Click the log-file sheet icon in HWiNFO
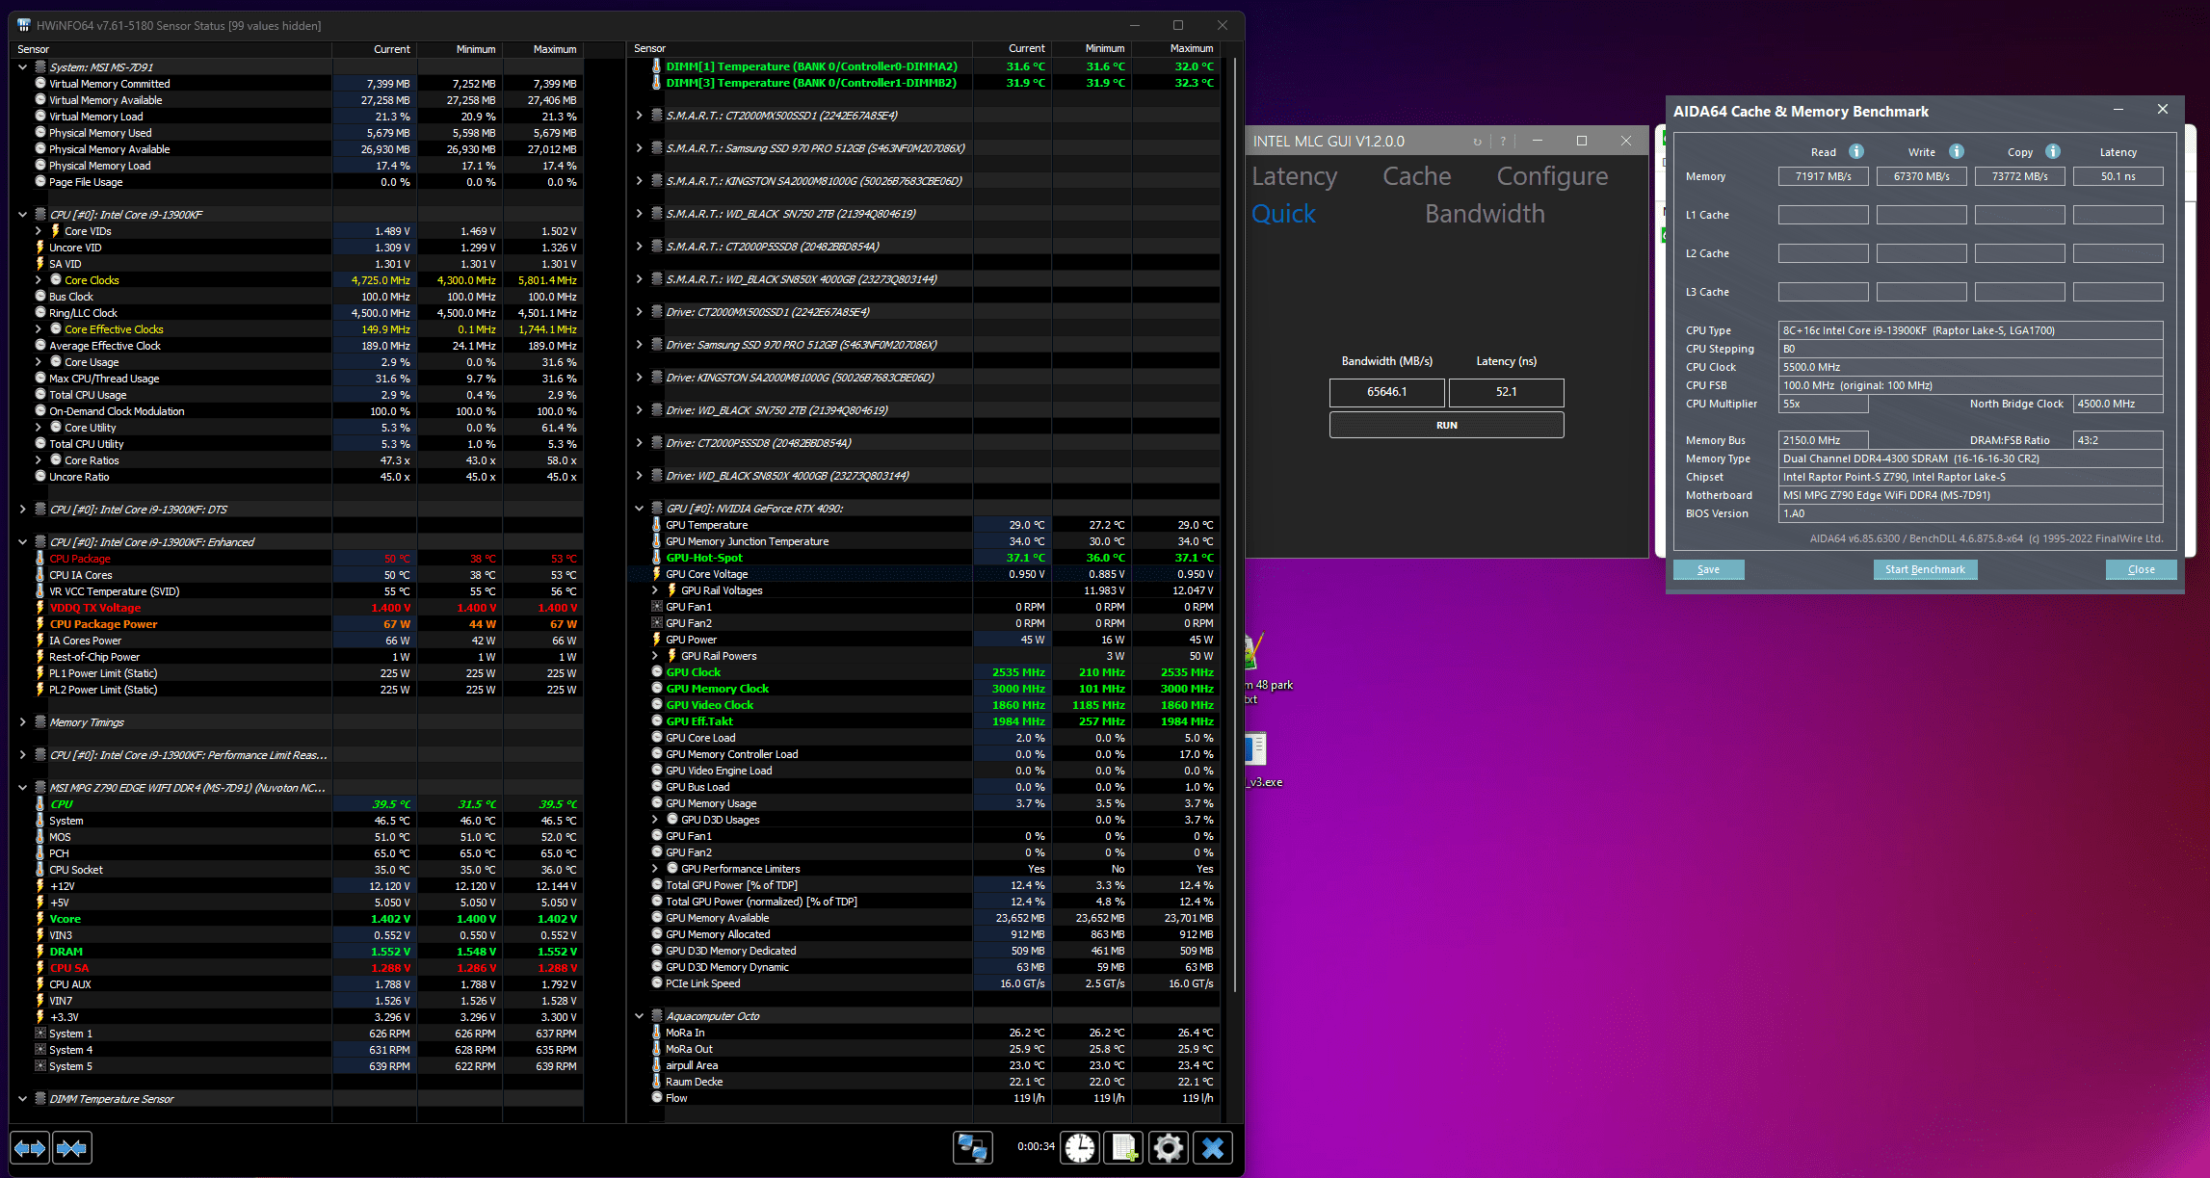2210x1178 pixels. [x=1124, y=1147]
